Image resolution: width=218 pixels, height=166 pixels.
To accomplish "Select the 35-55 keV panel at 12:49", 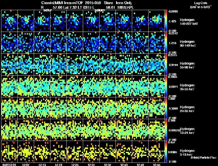I will (x=140, y=86).
